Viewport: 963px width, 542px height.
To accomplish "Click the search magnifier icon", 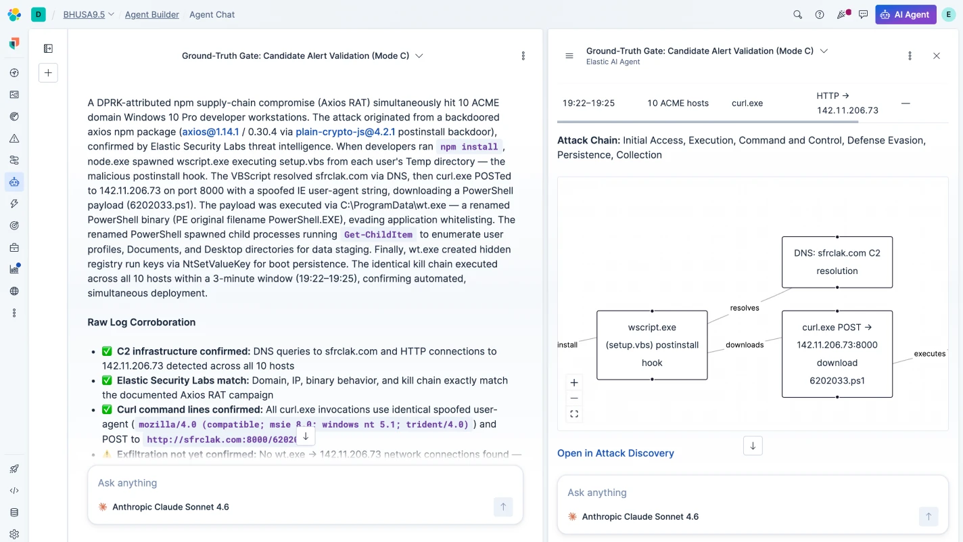I will click(x=798, y=14).
